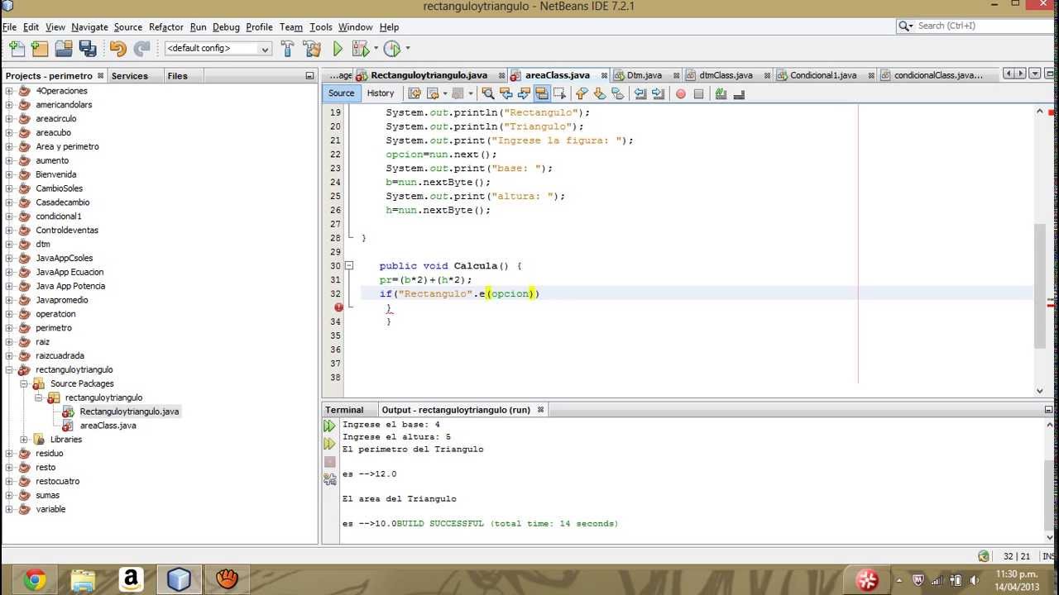The image size is (1059, 595).
Task: Toggle Rectangular Selection in editor toolbar
Action: [560, 93]
